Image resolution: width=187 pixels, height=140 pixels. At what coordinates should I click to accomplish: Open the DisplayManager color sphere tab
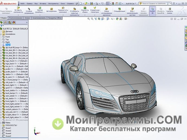tap(14, 22)
